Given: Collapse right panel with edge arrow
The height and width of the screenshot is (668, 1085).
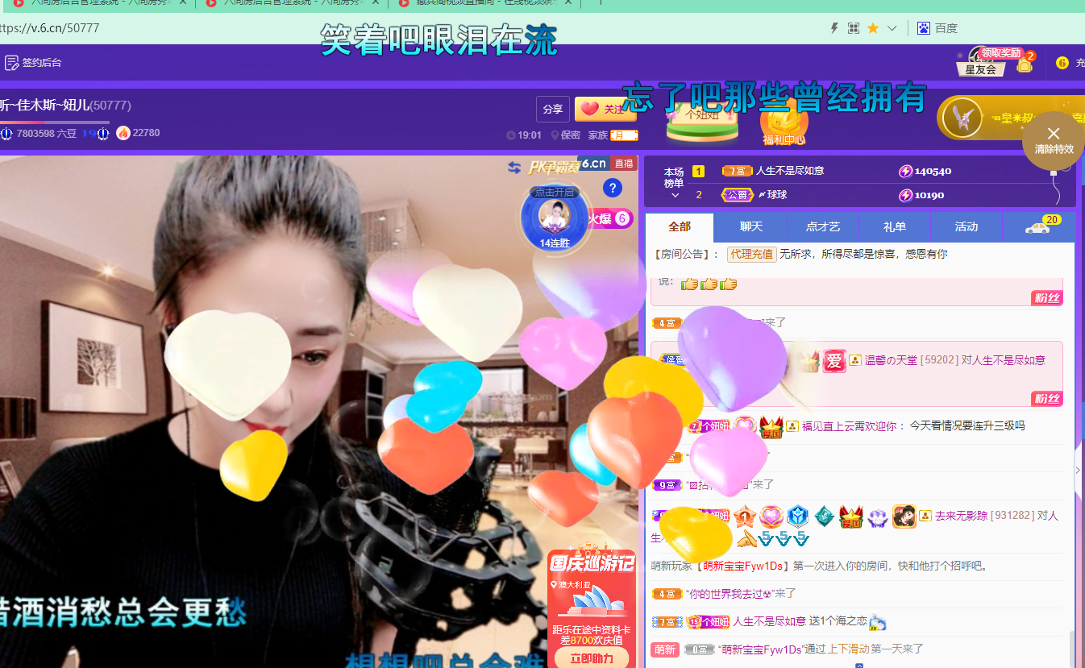Looking at the screenshot, I should tap(1079, 470).
